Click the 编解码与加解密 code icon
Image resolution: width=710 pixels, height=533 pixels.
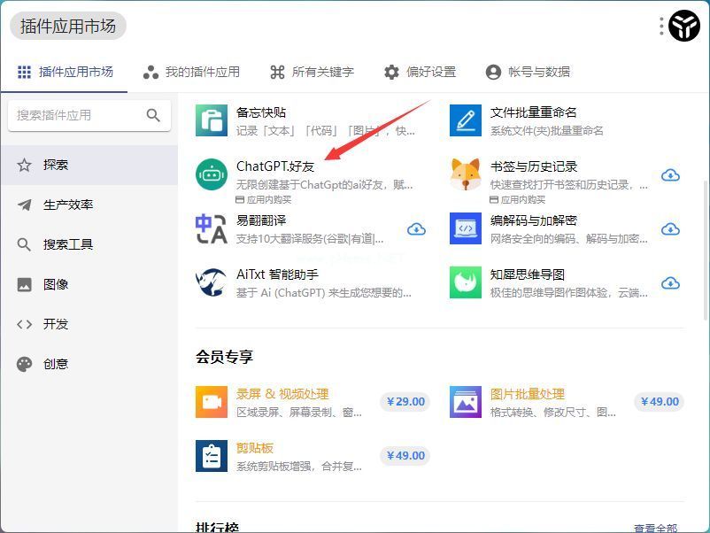(465, 228)
